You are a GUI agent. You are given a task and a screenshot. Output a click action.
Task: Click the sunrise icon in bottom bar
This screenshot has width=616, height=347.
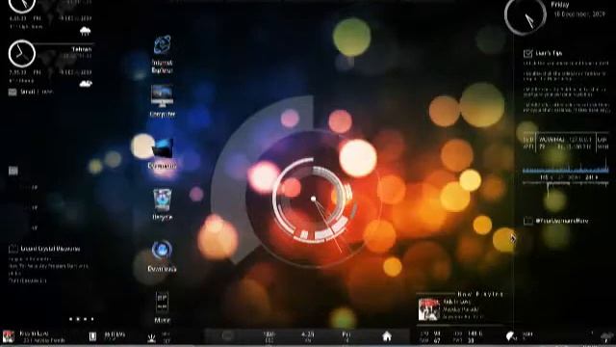152,338
